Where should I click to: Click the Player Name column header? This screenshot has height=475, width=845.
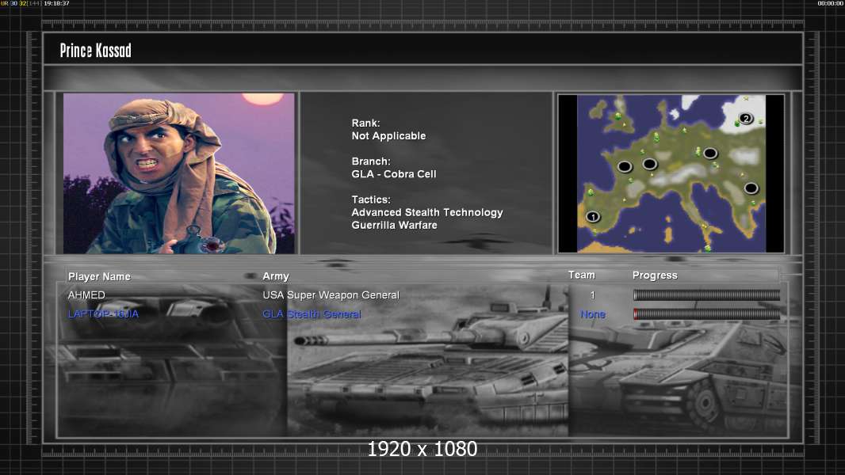99,276
